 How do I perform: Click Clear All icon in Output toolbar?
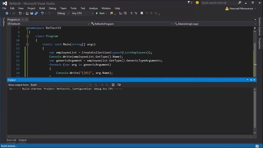click(x=113, y=85)
